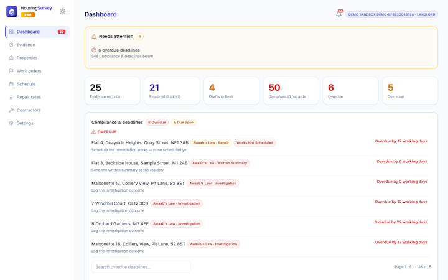Click 'Overdue by 22 working days' text
Screen dimensions: 448x280
401,222
